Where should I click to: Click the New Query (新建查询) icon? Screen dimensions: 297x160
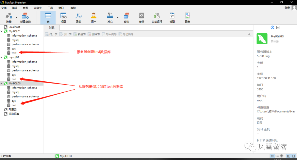click(x=25, y=18)
